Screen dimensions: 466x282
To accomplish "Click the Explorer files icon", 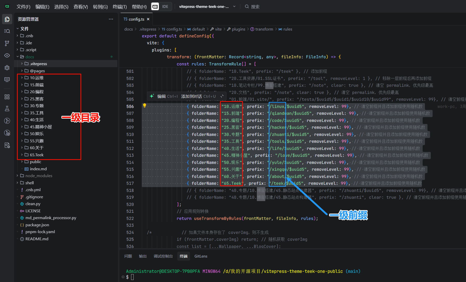I will [7, 19].
